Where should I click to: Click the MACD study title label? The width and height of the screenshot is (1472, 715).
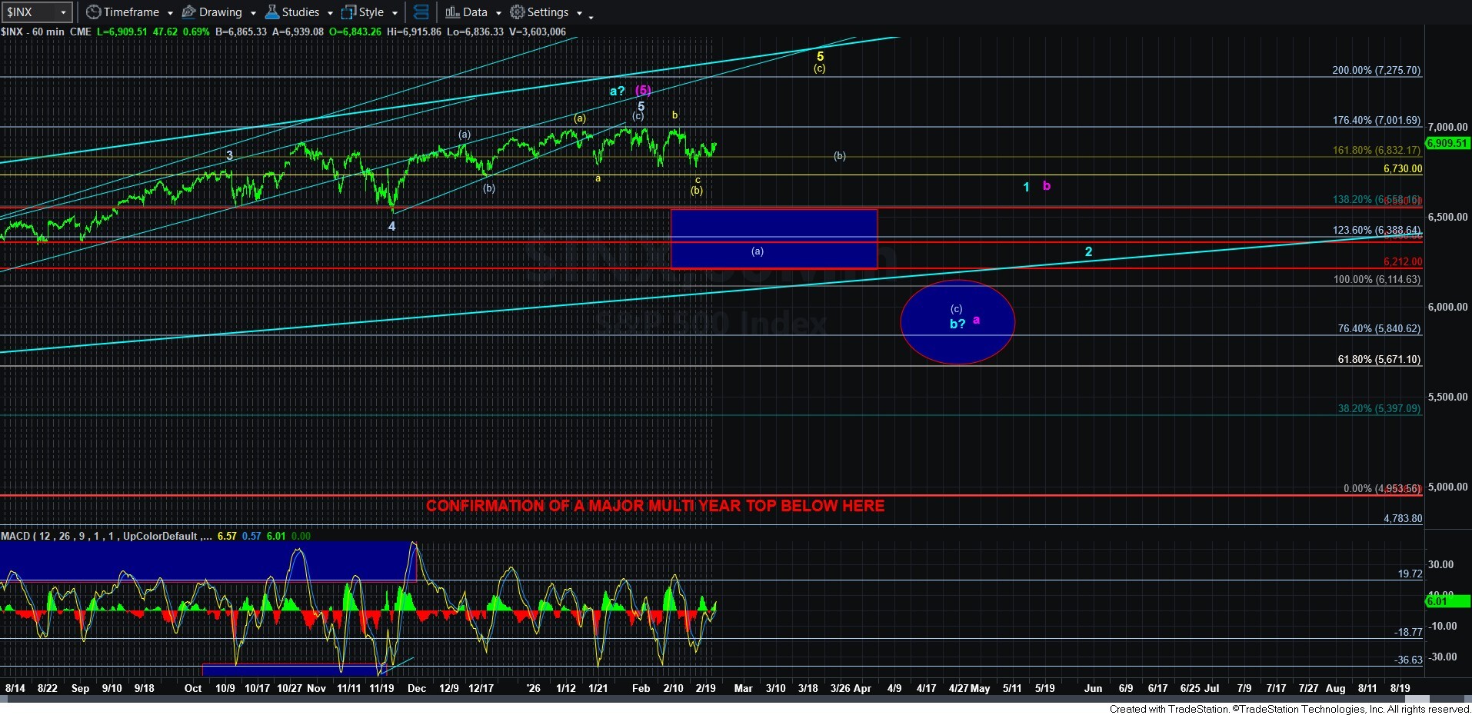pos(100,536)
